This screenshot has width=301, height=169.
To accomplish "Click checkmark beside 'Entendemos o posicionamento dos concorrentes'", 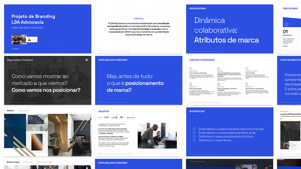I will (x=194, y=129).
